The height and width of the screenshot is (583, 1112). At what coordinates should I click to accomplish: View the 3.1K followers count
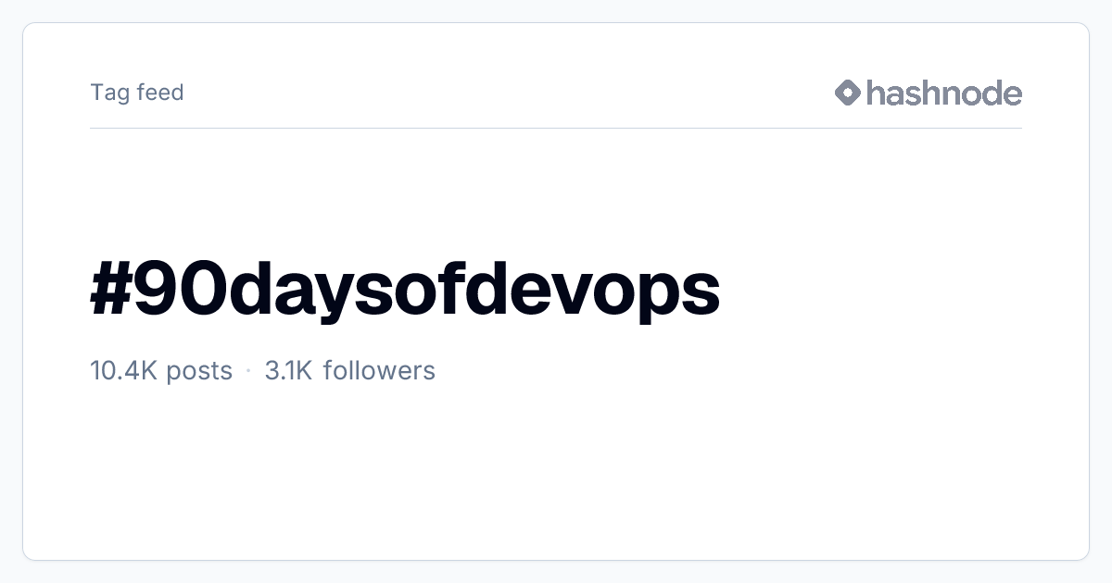pos(349,371)
